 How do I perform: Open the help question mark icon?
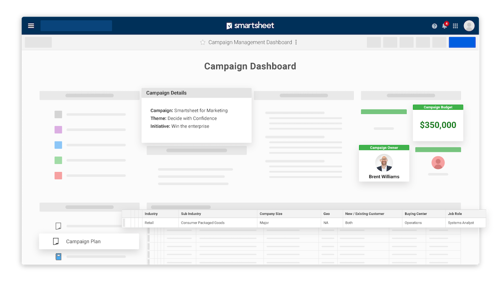[x=434, y=26]
